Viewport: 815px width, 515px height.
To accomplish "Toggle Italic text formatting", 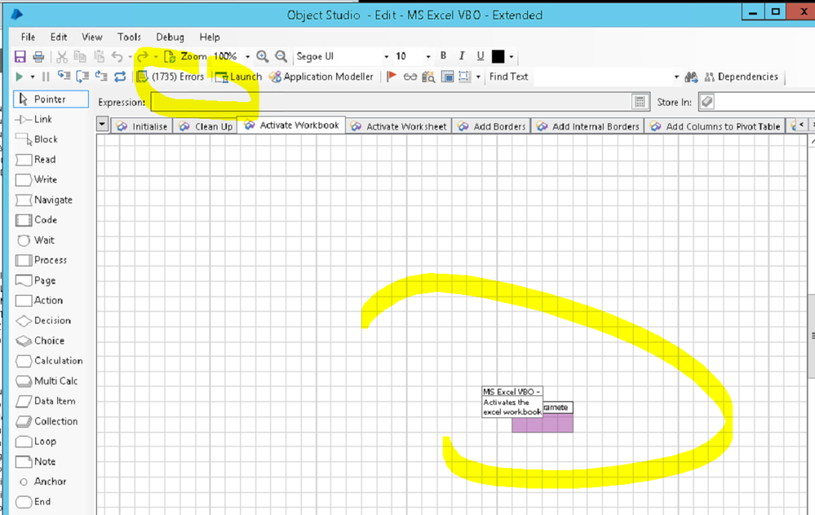I will pyautogui.click(x=462, y=56).
